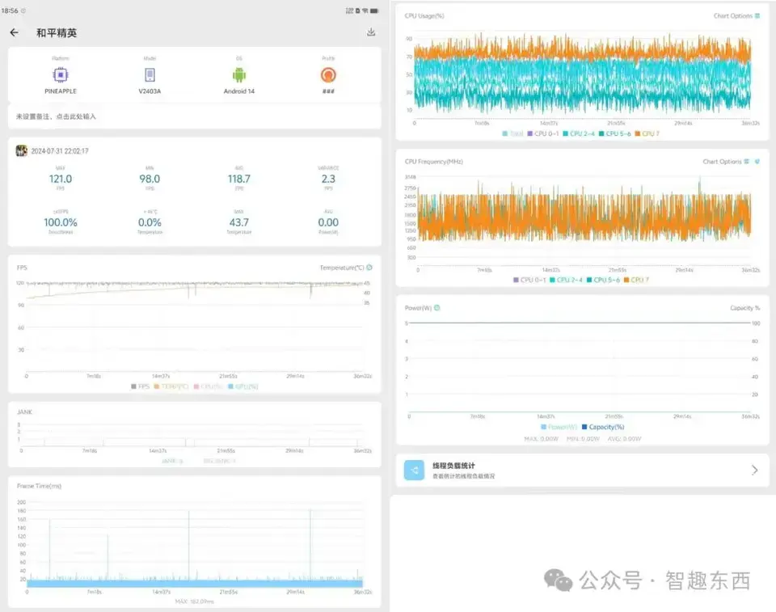Toggle the TEMP(°C) series in FPS legend
776x612 pixels.
click(x=171, y=386)
